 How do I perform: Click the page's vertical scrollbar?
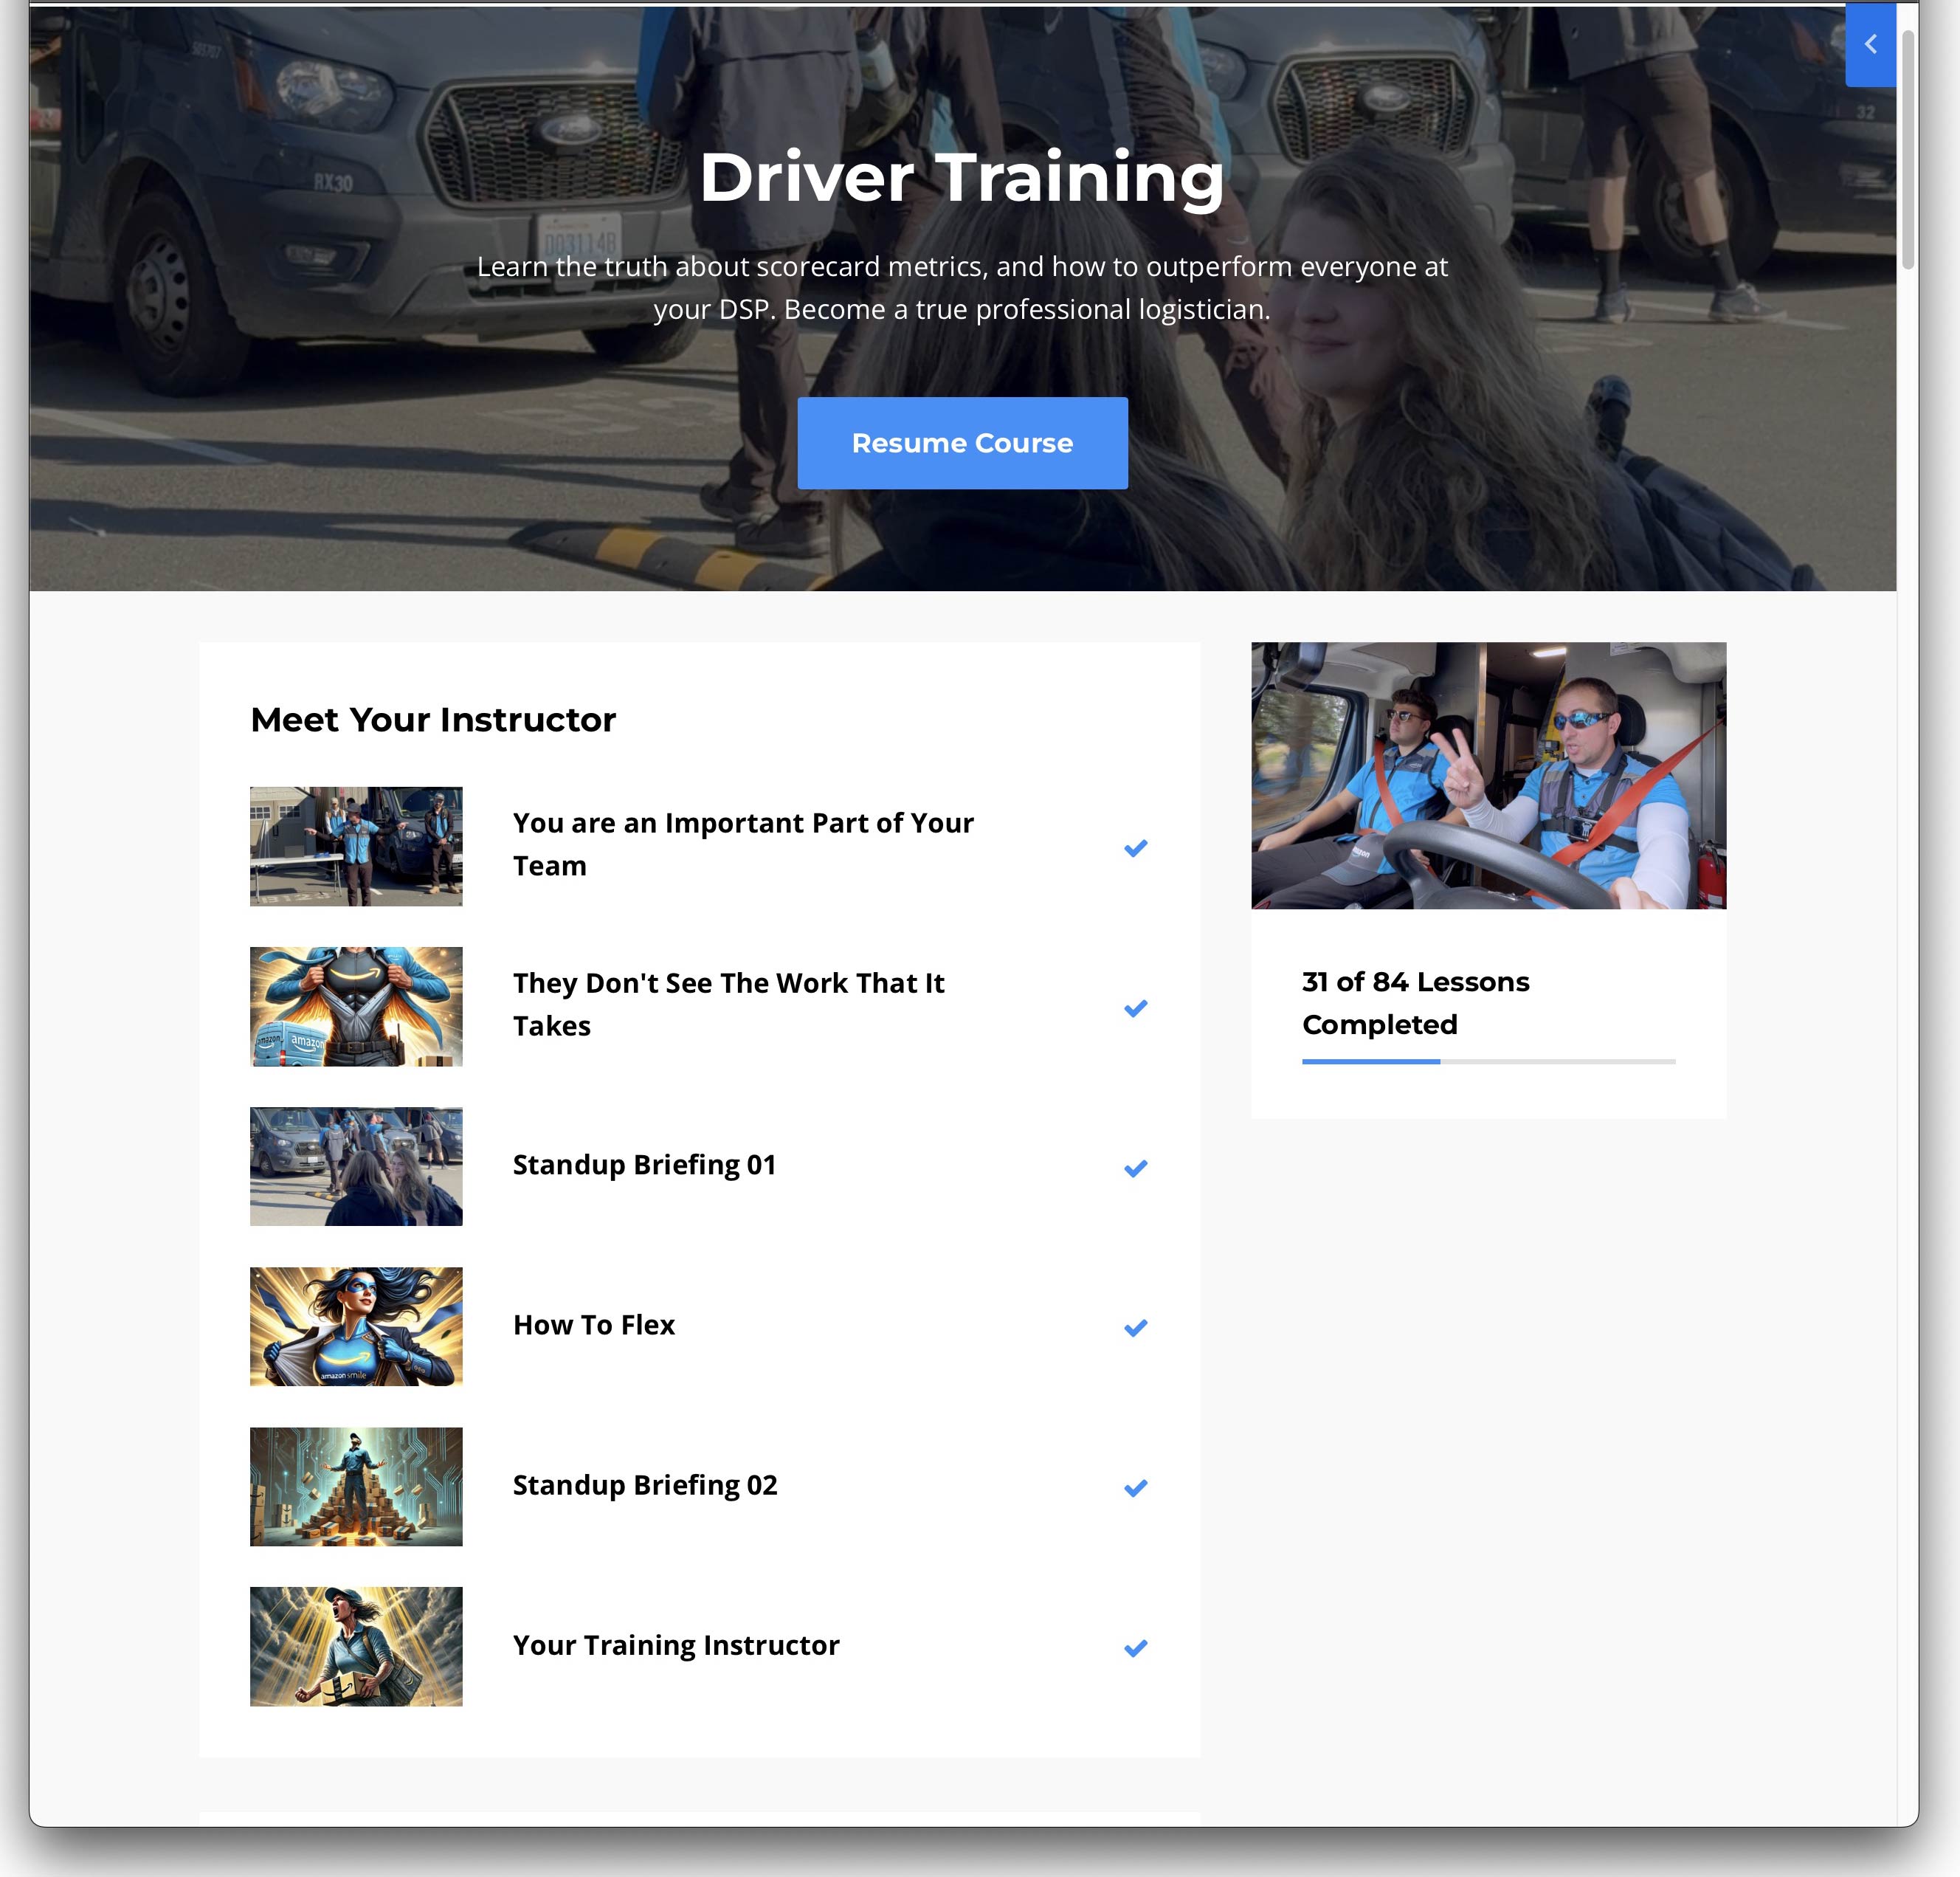(1908, 150)
